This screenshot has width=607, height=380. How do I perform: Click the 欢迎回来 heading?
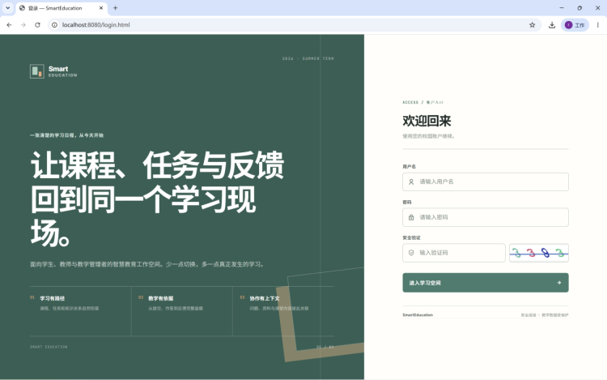point(427,121)
